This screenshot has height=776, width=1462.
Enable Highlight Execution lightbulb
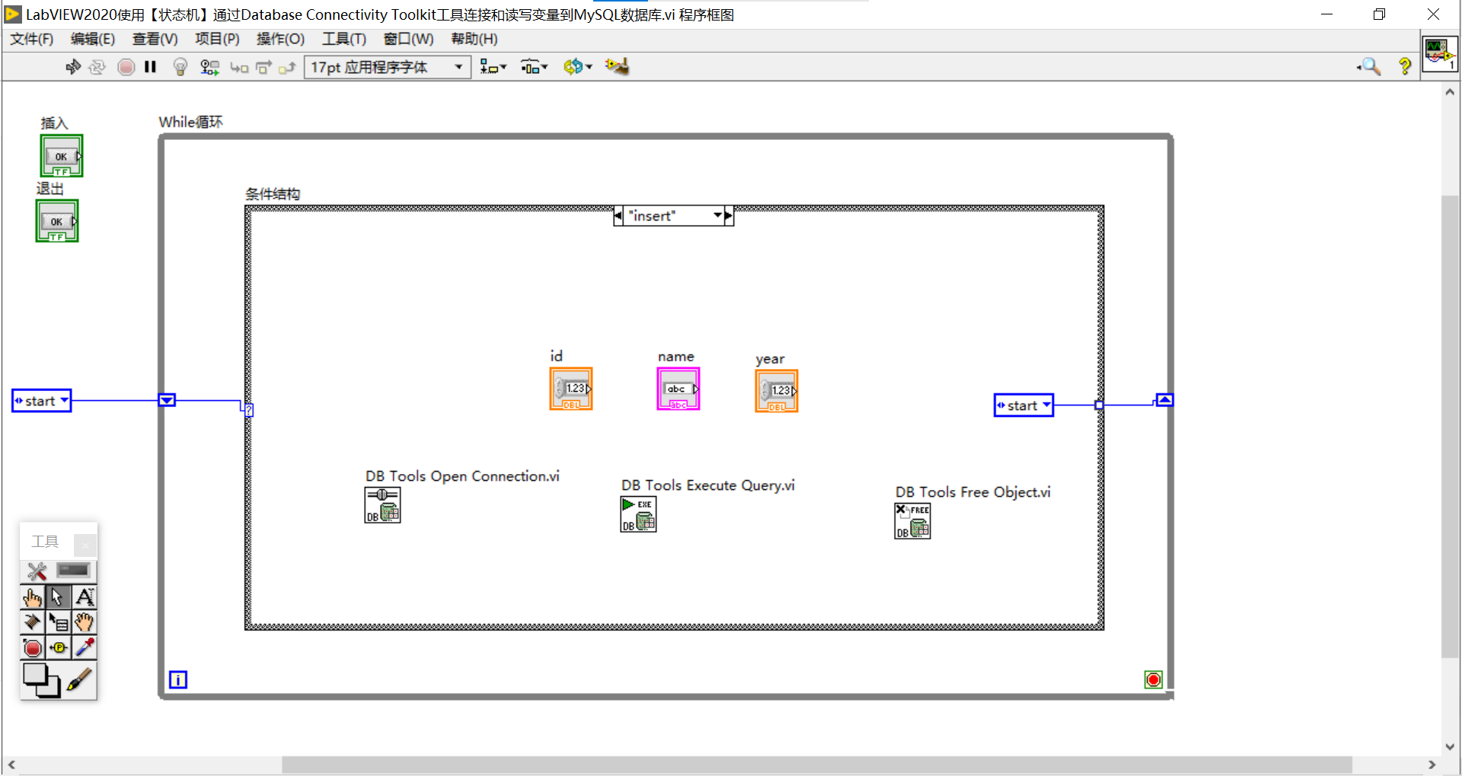(180, 67)
